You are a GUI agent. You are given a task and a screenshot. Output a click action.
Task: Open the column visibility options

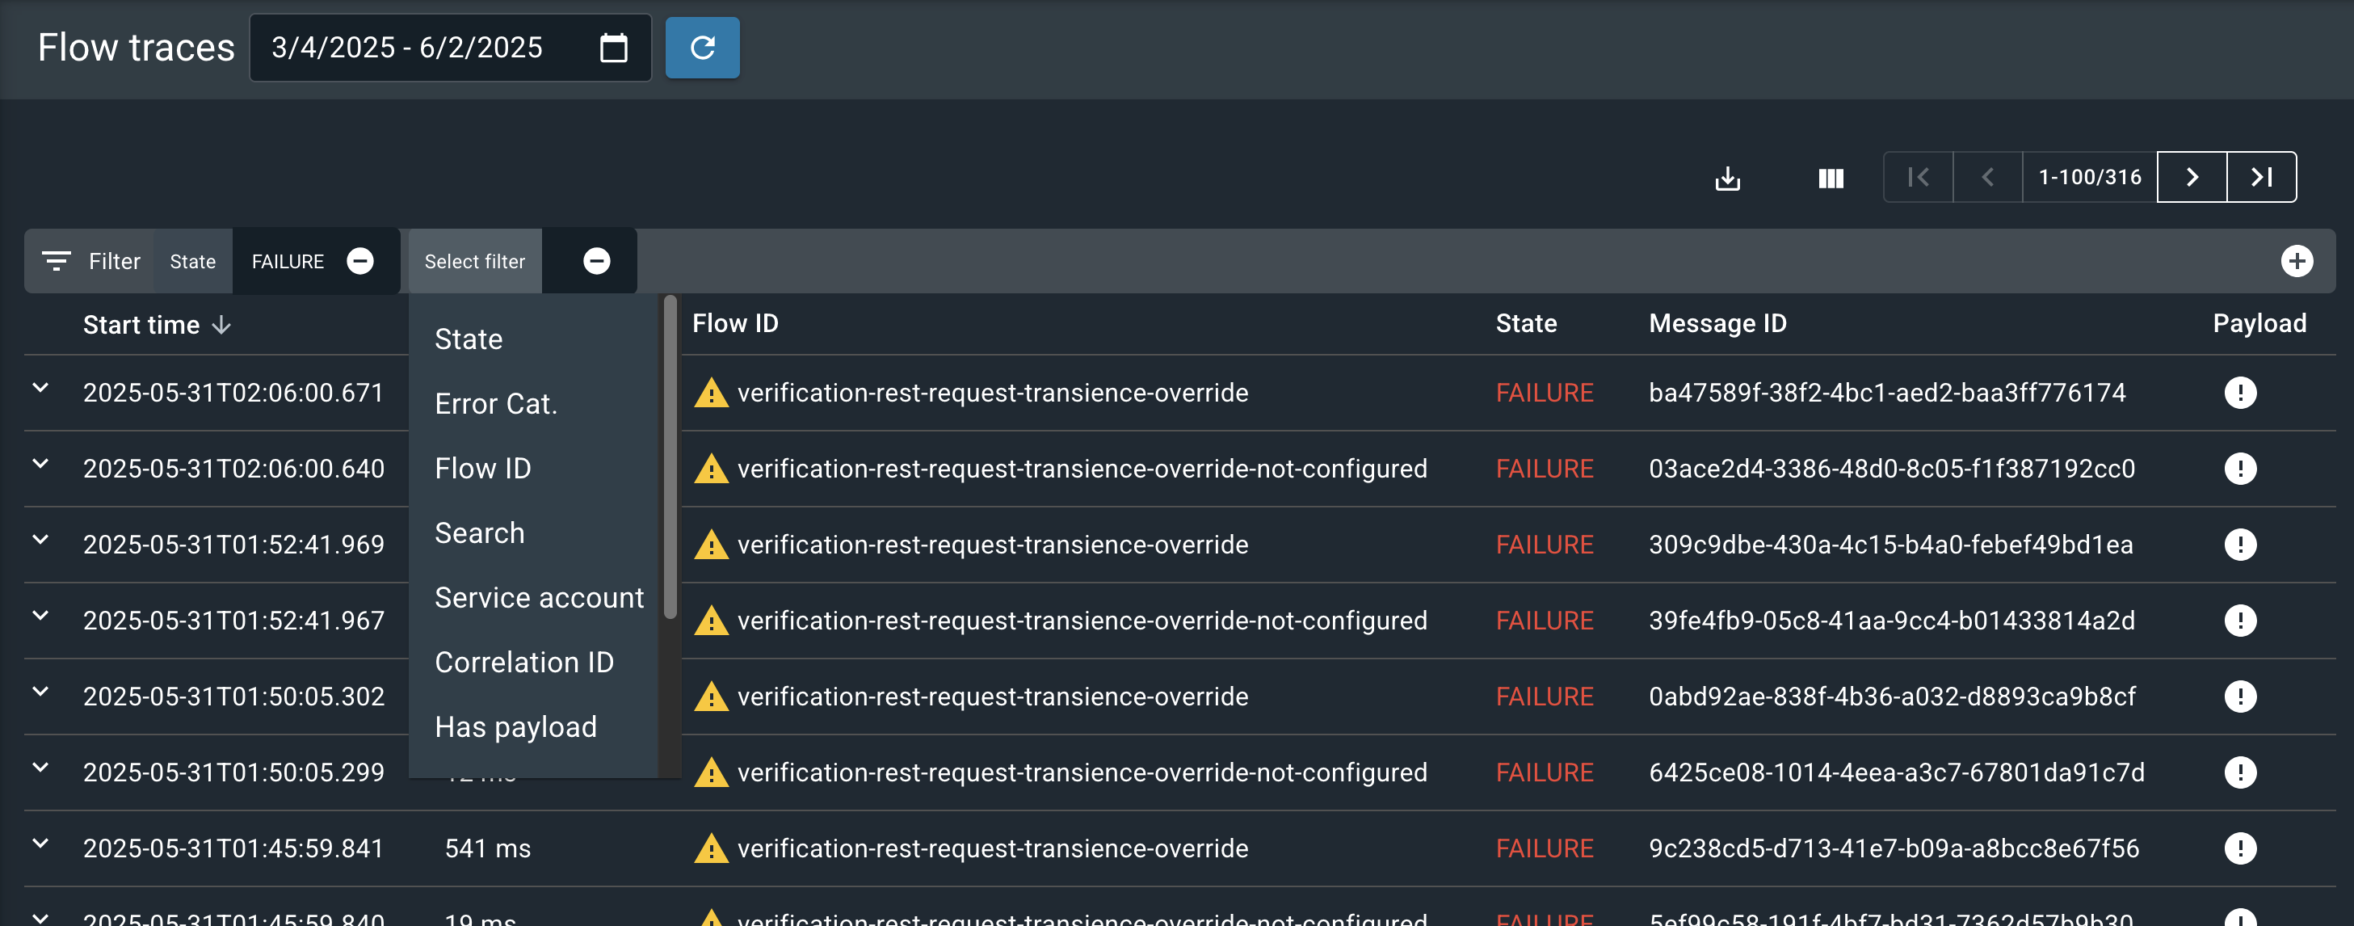(1831, 177)
